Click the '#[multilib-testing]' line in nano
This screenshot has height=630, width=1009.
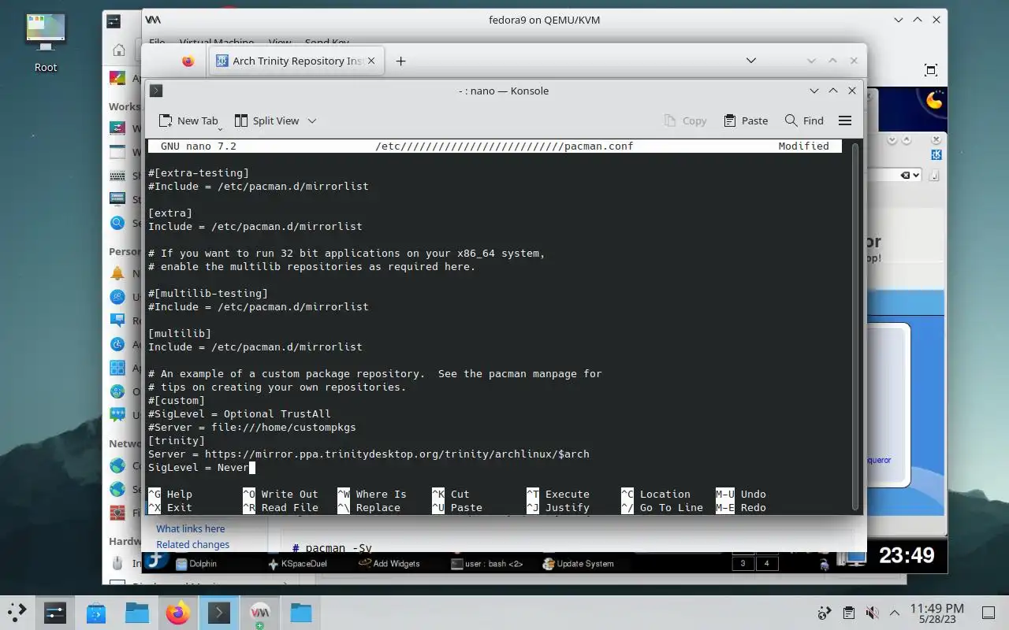pos(208,293)
